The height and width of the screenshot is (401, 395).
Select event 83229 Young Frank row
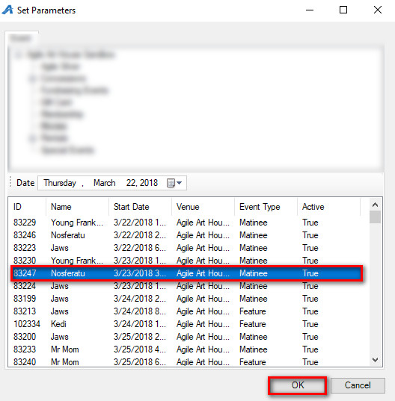click(186, 223)
